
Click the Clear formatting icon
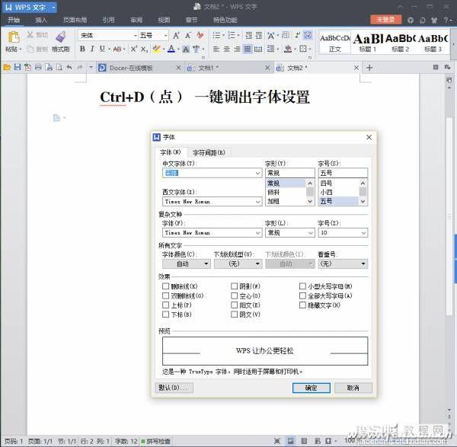point(200,35)
